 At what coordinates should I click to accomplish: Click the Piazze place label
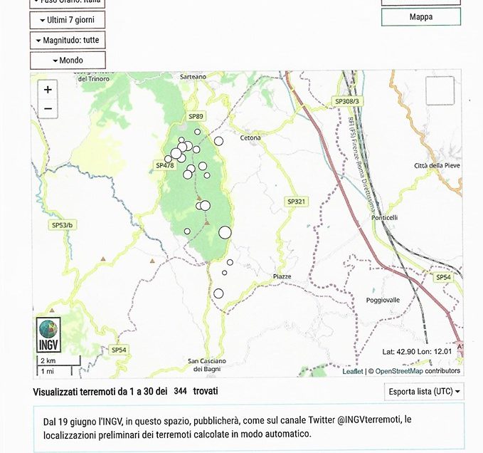tap(282, 276)
